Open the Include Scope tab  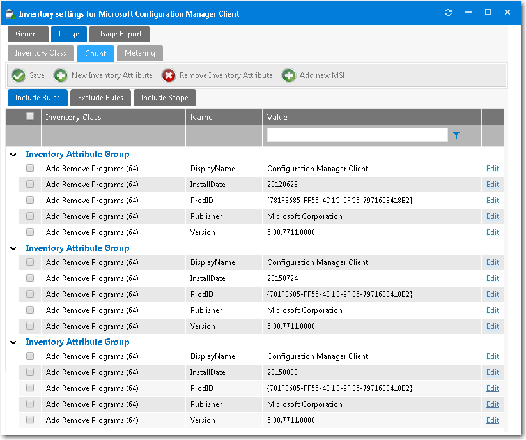165,98
